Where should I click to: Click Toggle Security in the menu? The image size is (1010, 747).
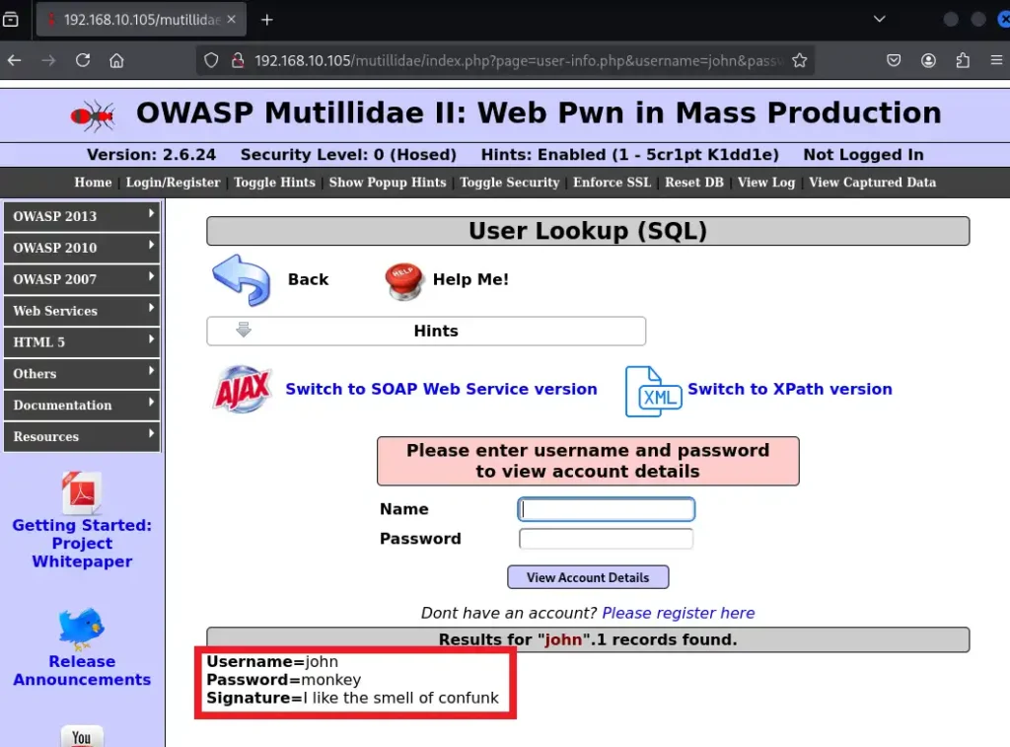510,183
